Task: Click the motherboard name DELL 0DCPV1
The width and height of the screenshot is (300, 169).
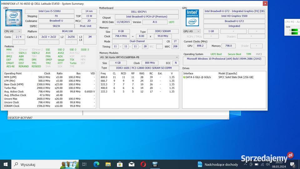Action: tap(139, 12)
